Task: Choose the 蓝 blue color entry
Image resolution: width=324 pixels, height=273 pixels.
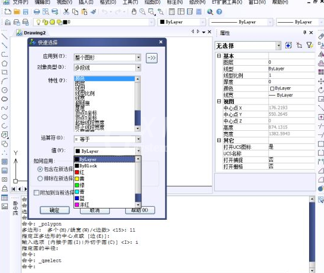Action: coord(104,198)
